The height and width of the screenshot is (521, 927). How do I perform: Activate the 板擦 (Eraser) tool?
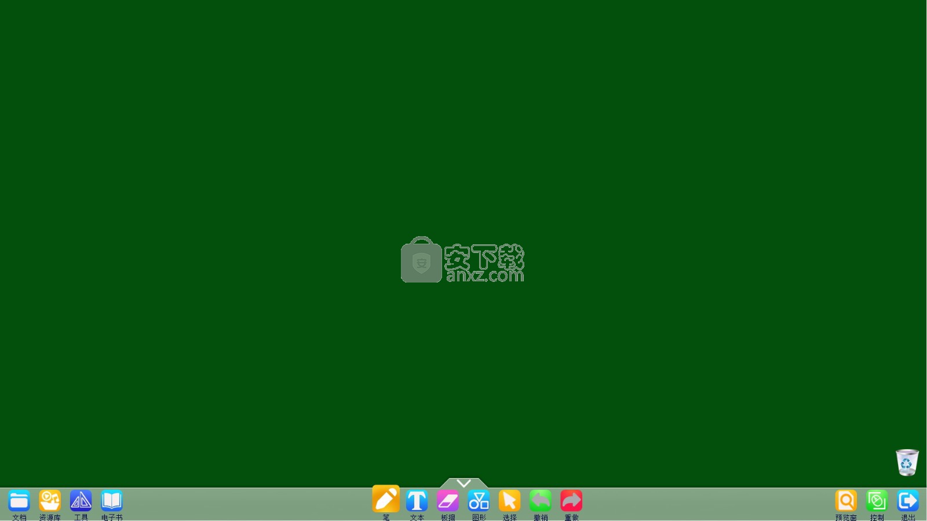pos(448,501)
